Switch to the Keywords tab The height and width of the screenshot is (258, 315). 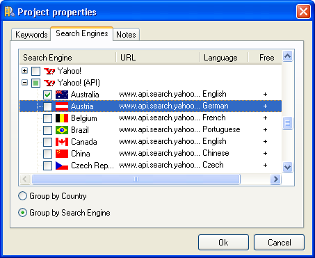click(31, 35)
